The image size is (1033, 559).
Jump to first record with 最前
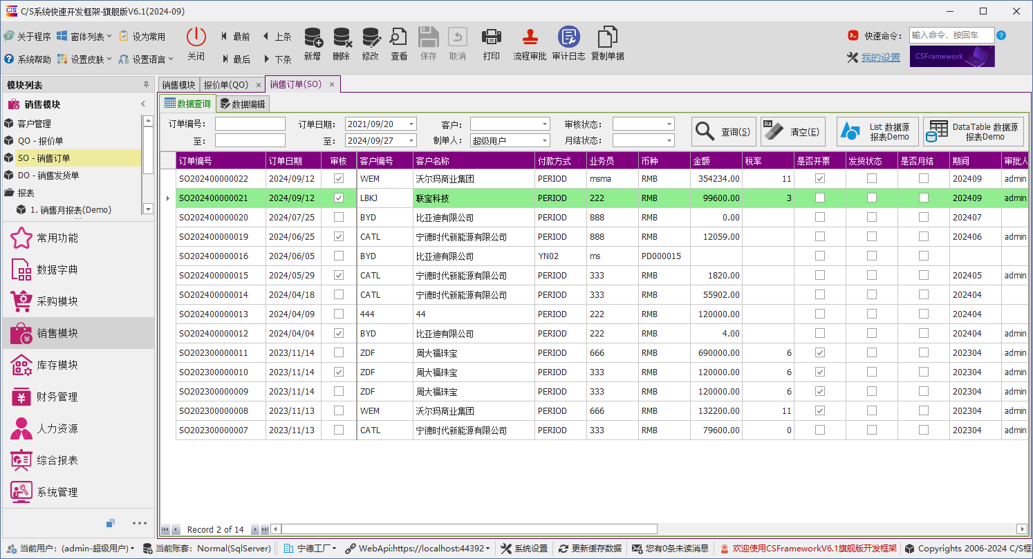click(x=235, y=37)
